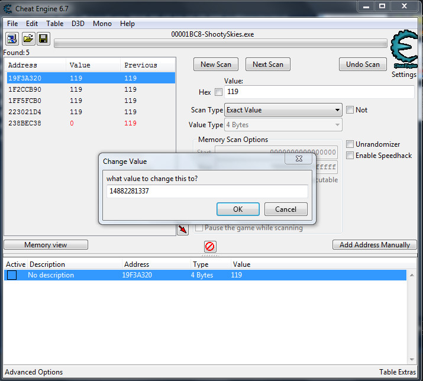The image size is (423, 381).
Task: Click the Next Scan button
Action: (x=268, y=64)
